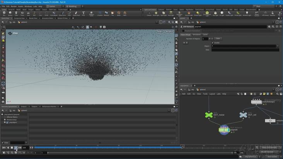Open the Games desktop dropdown
Viewport: 283px width, 159px height.
pos(55,6)
